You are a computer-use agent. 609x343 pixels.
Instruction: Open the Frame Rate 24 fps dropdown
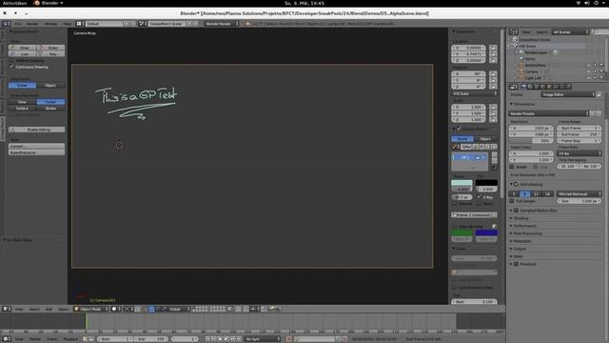pos(580,153)
